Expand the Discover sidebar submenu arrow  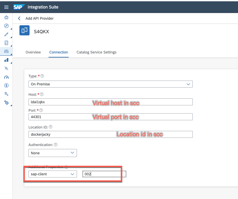11,29
